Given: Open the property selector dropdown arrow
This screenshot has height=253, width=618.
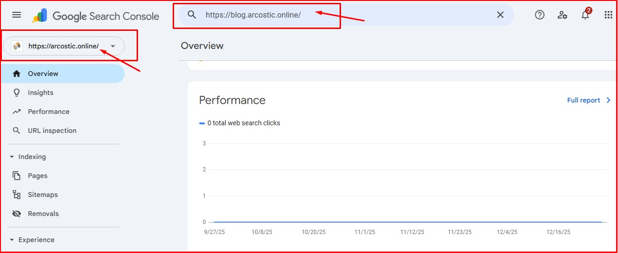Looking at the screenshot, I should coord(113,46).
